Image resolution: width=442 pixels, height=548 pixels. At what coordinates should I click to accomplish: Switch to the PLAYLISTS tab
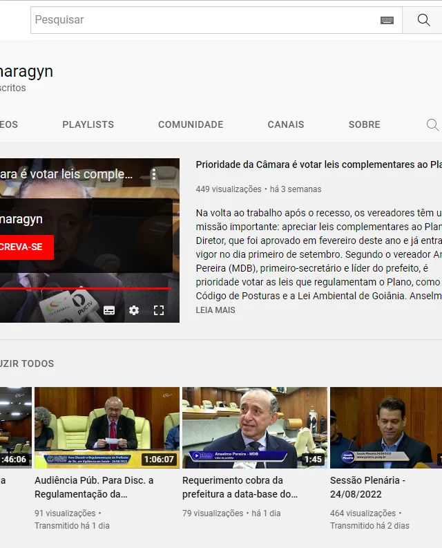pyautogui.click(x=88, y=124)
